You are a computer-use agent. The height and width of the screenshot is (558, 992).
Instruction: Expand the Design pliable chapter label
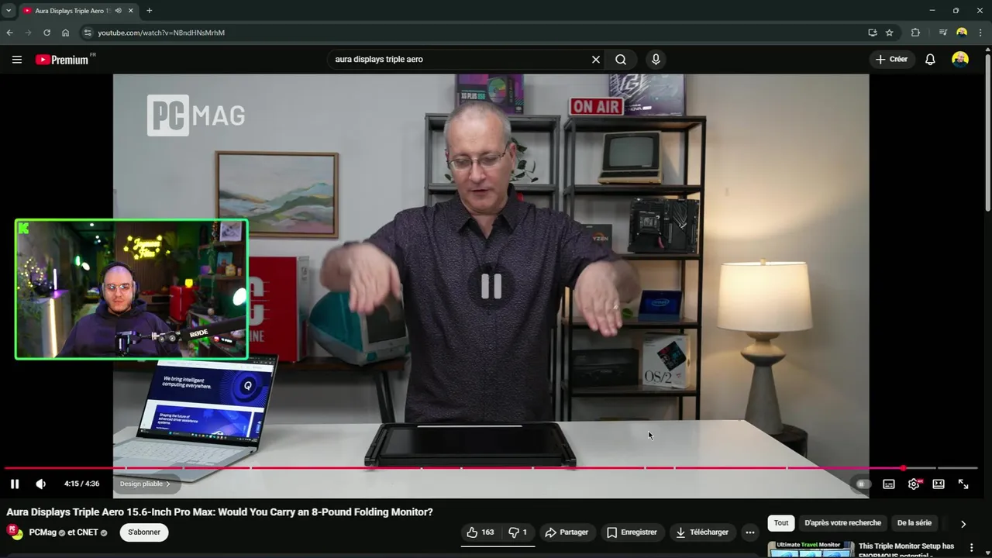point(145,484)
